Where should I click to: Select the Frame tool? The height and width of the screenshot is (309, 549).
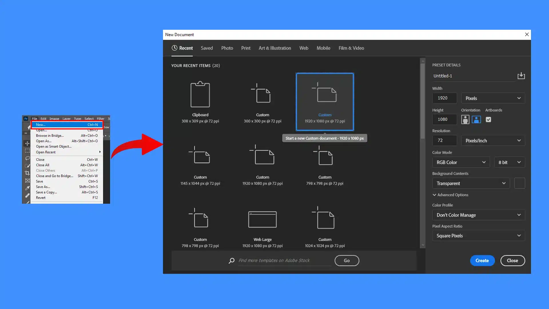pos(27,181)
